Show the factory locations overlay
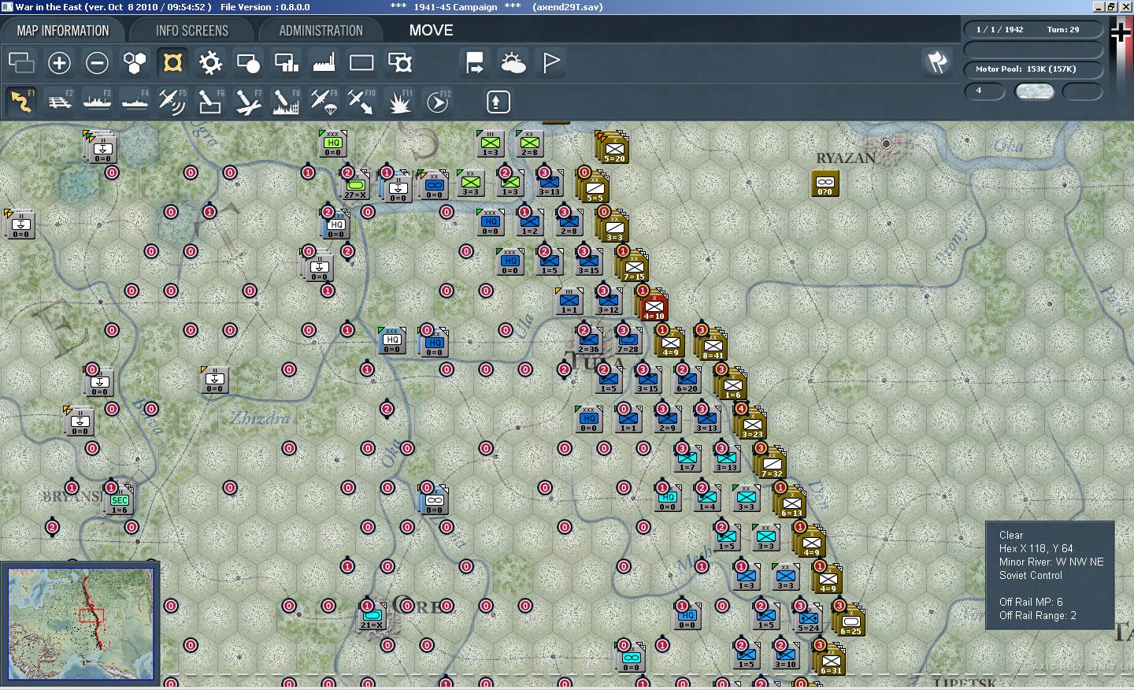The height and width of the screenshot is (690, 1134). click(x=324, y=62)
